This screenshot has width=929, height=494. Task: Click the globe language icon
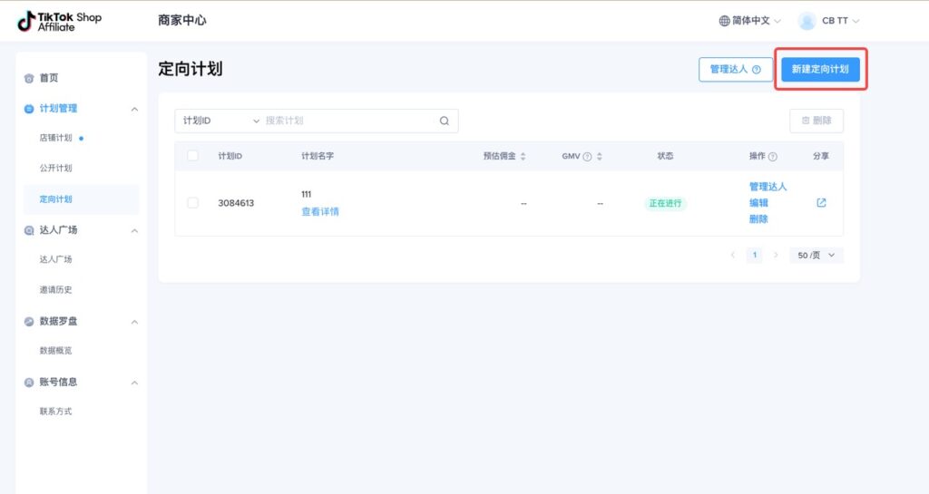pos(724,21)
